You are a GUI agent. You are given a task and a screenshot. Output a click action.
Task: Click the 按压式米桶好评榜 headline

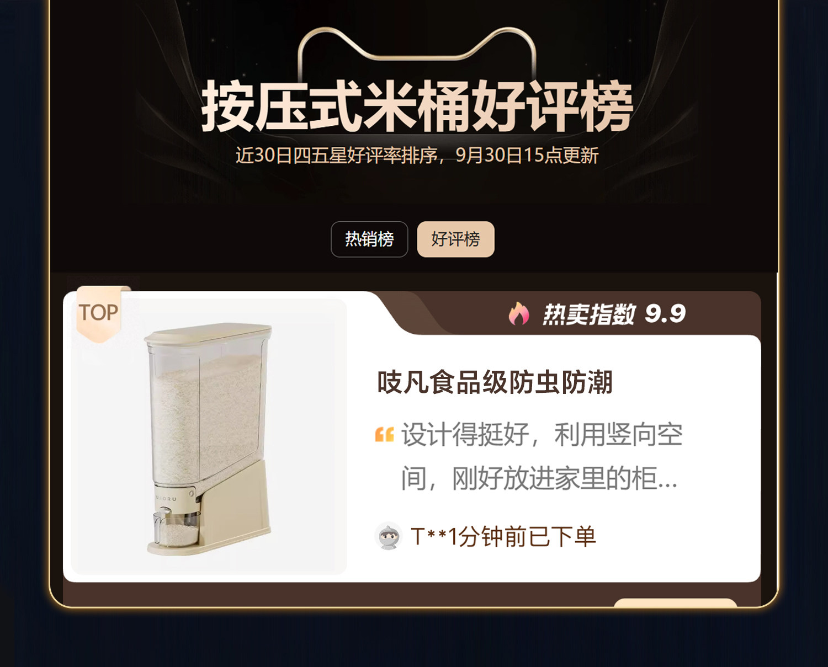[417, 106]
